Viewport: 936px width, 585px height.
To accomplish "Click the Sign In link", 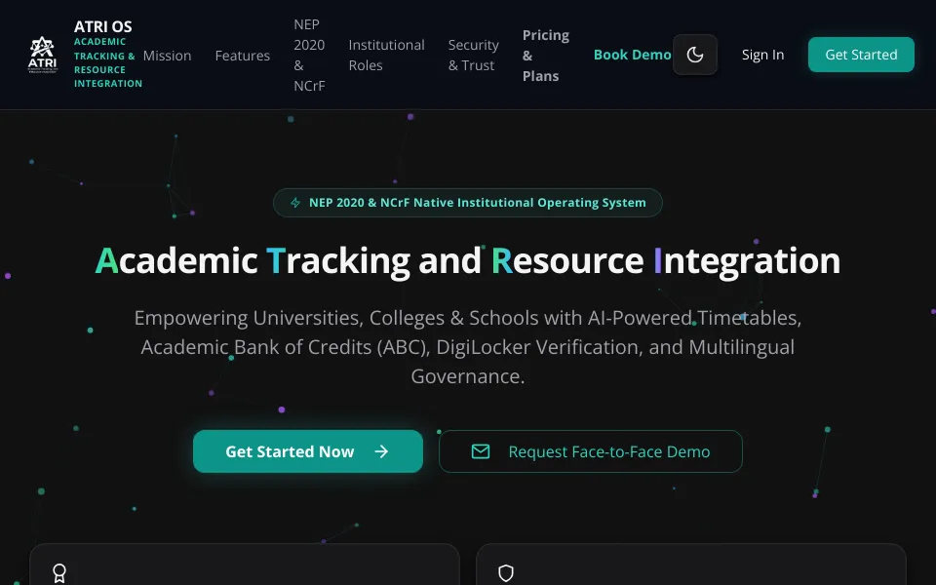I will [762, 55].
